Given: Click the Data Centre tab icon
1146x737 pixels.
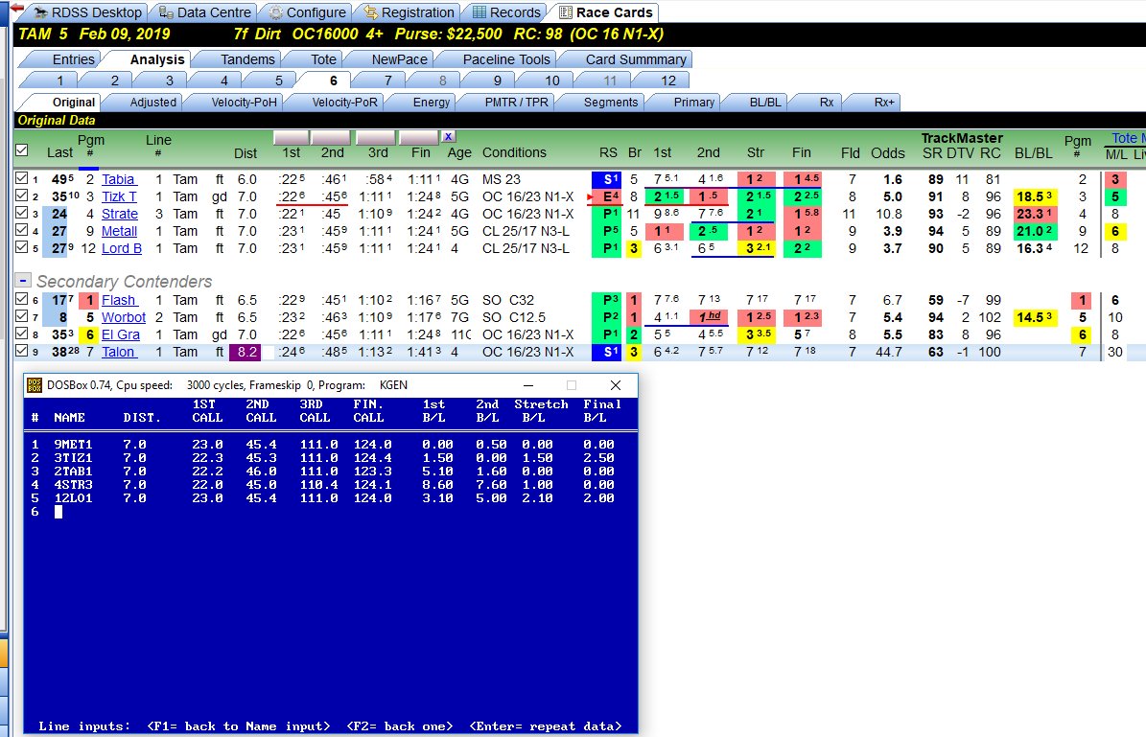Looking at the screenshot, I should 167,12.
